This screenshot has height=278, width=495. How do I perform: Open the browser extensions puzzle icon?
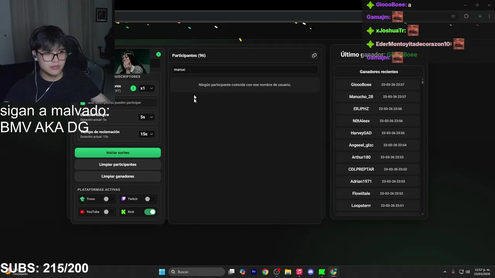[x=466, y=16]
